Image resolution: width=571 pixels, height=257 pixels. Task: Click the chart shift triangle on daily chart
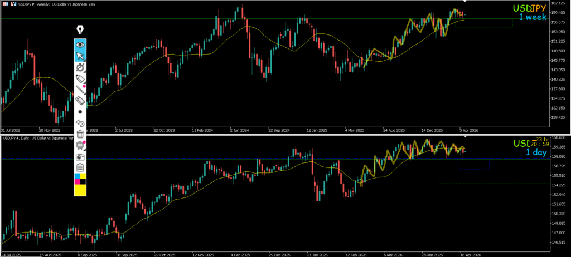click(x=464, y=137)
